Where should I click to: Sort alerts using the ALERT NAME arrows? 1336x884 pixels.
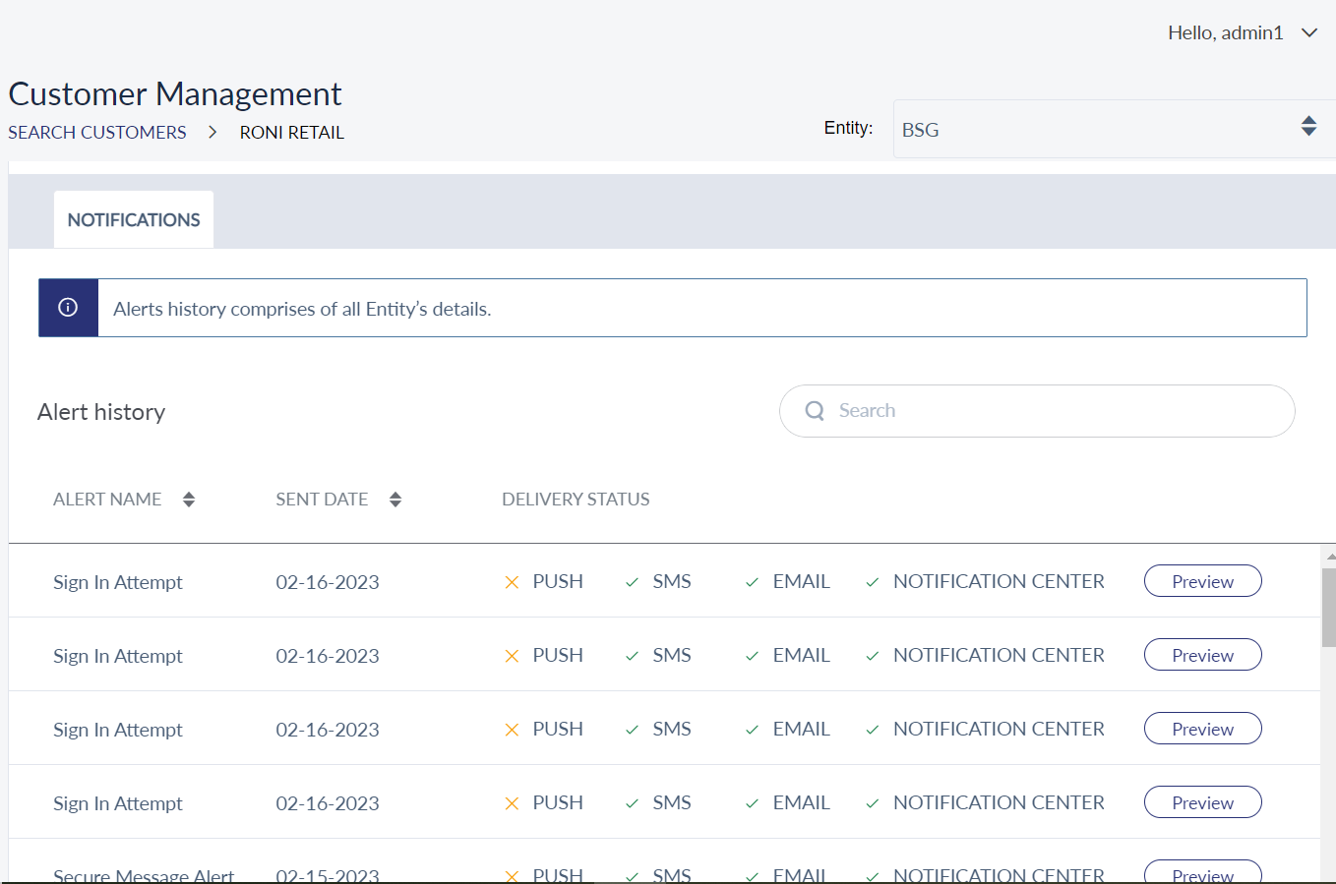(189, 500)
